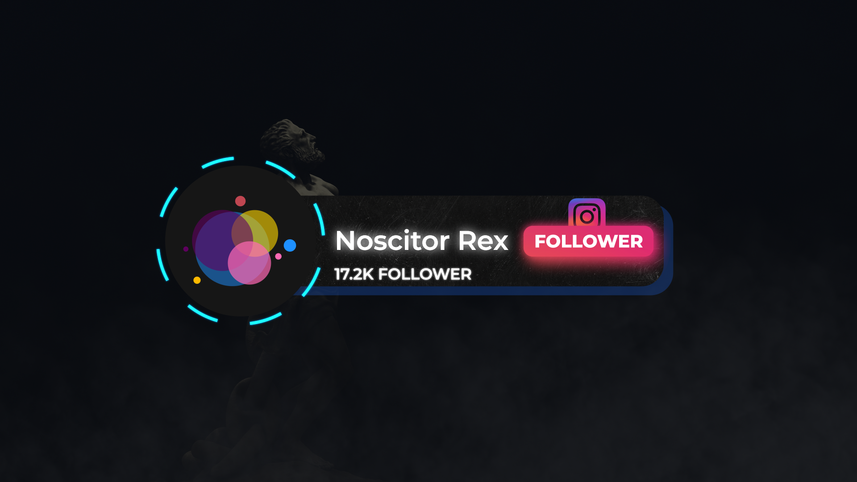Click the bottom-left cyan ring segment
The height and width of the screenshot is (482, 857).
coord(202,313)
